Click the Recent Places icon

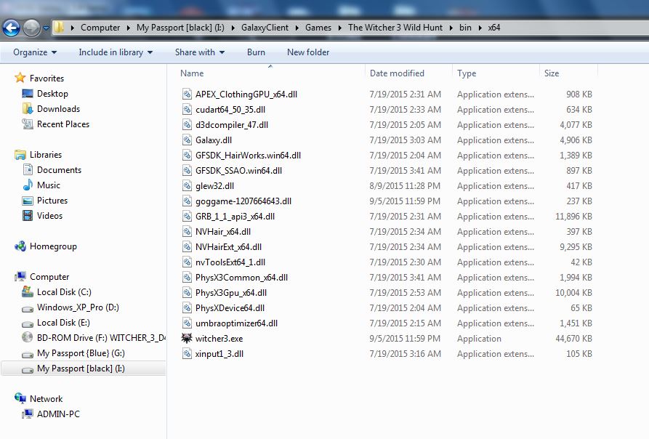pyautogui.click(x=28, y=124)
